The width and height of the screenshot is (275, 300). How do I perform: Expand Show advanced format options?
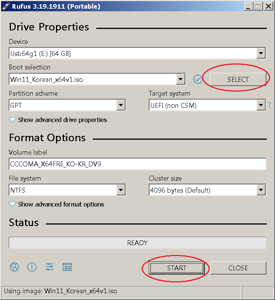click(x=56, y=204)
